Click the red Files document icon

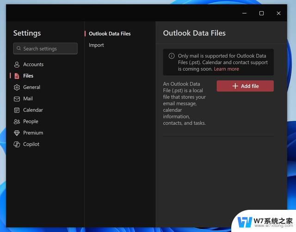[17, 76]
